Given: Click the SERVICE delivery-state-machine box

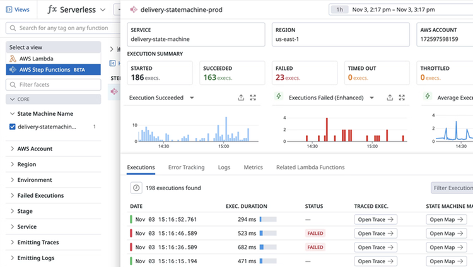Looking at the screenshot, I should [x=196, y=35].
